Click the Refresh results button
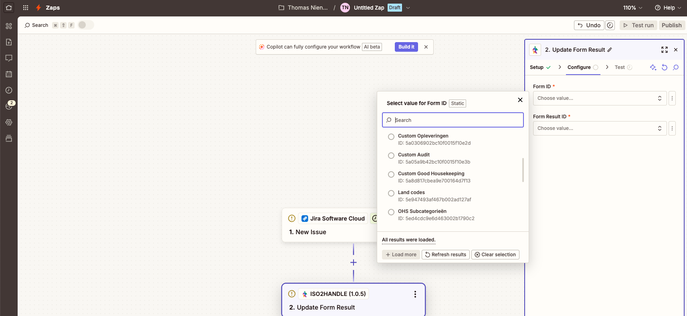 (445, 255)
